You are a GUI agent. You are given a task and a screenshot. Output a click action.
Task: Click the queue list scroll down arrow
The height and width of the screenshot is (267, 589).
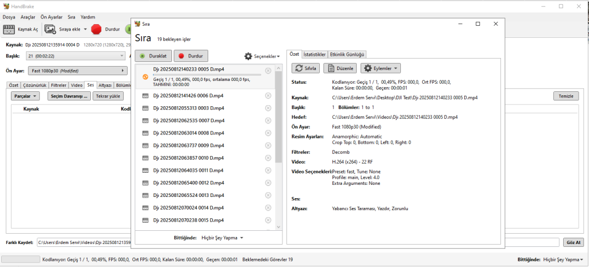coord(278,226)
